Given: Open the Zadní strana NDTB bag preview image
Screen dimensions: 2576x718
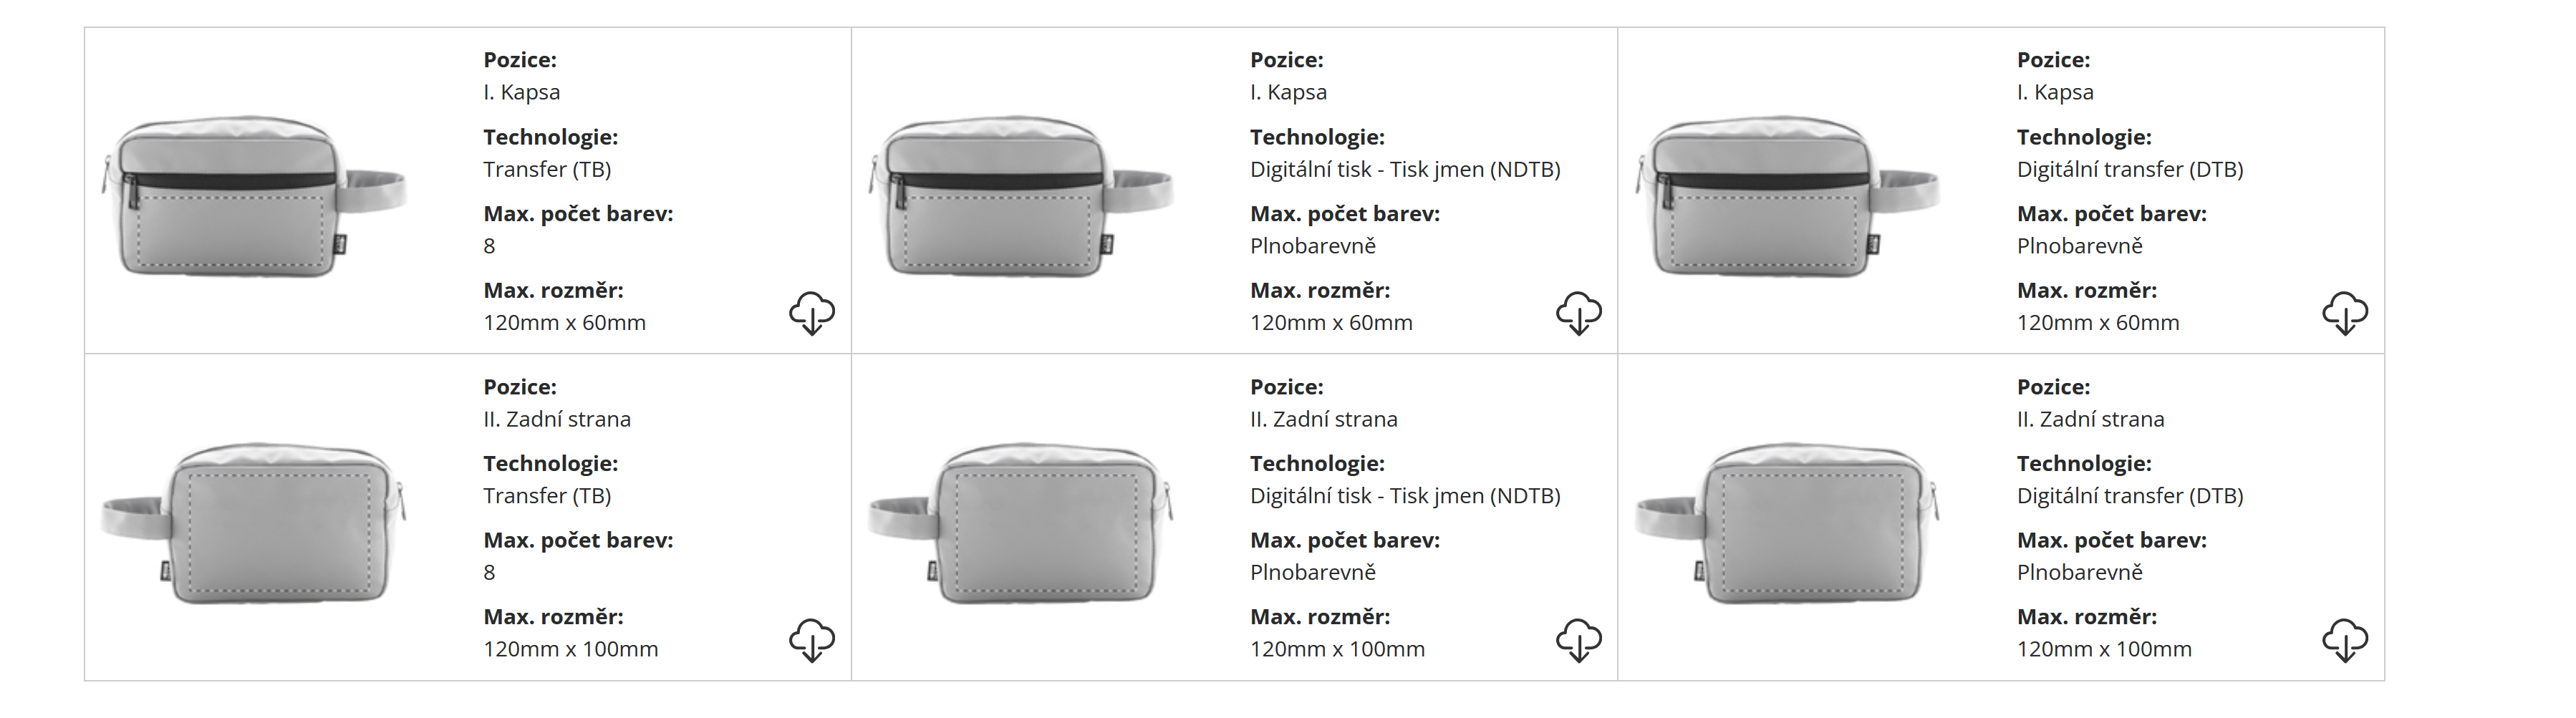Looking at the screenshot, I should tap(1020, 523).
